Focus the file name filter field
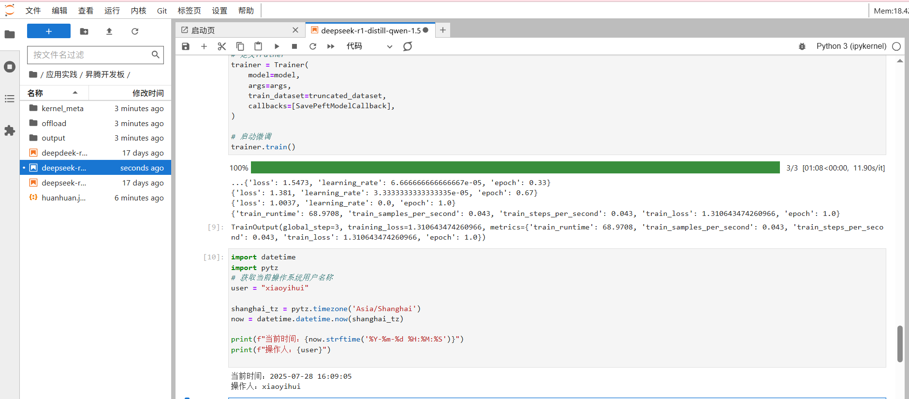Screen dimensions: 909x399 click(91, 55)
